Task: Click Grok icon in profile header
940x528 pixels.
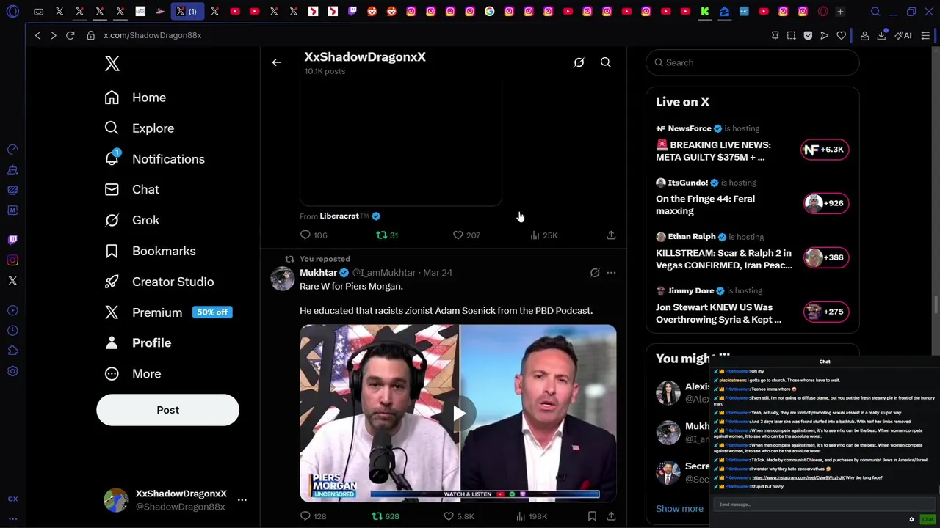Action: tap(579, 62)
